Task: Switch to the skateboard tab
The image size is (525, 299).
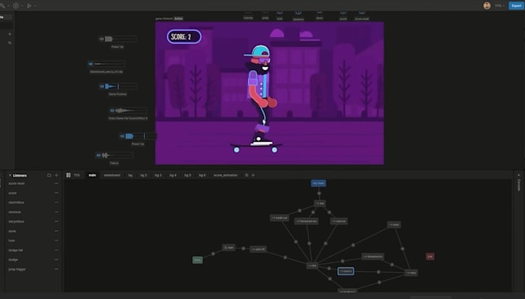Action: 112,175
